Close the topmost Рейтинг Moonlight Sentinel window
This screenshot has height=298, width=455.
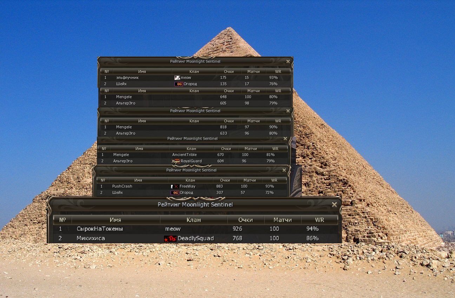point(288,61)
